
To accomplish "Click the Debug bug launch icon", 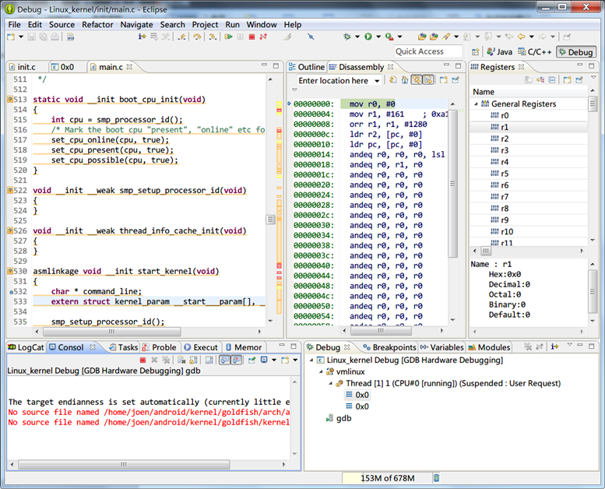I will 347,37.
